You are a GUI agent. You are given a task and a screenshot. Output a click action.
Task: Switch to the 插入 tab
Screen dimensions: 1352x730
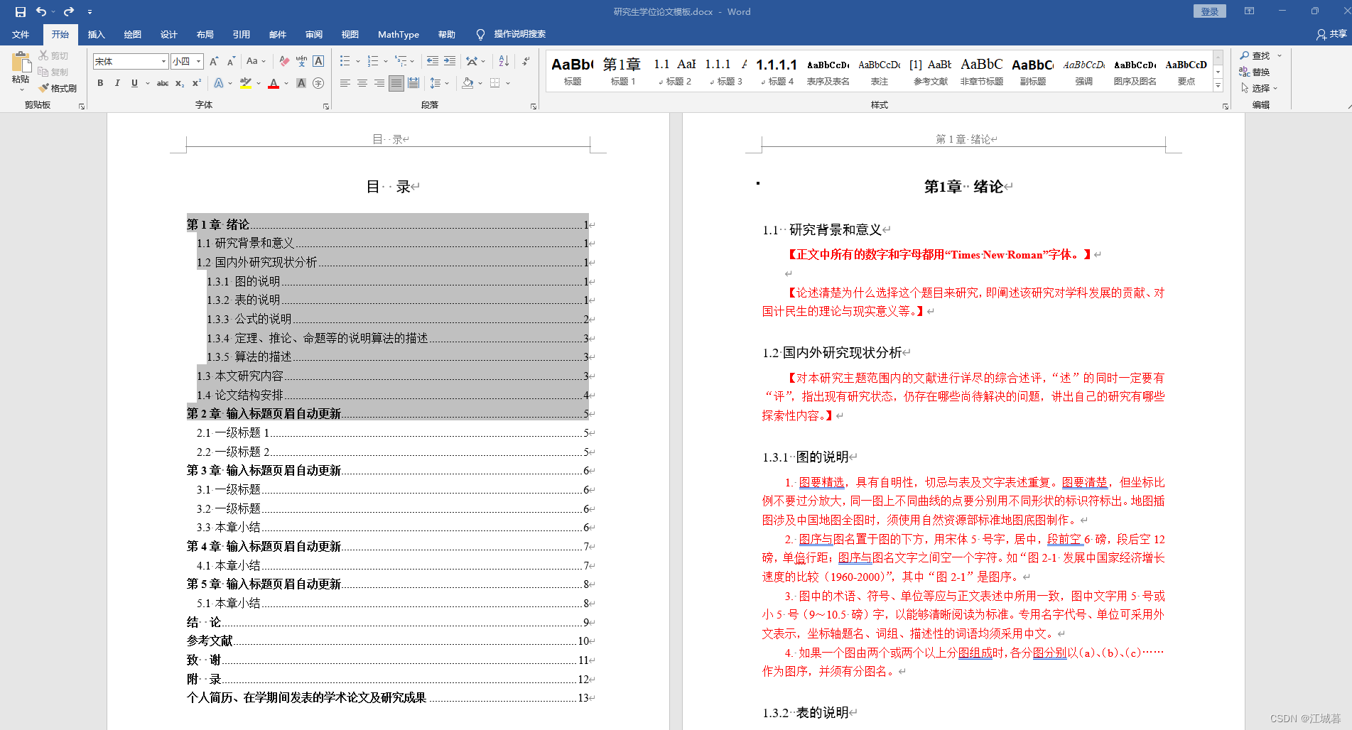click(97, 34)
